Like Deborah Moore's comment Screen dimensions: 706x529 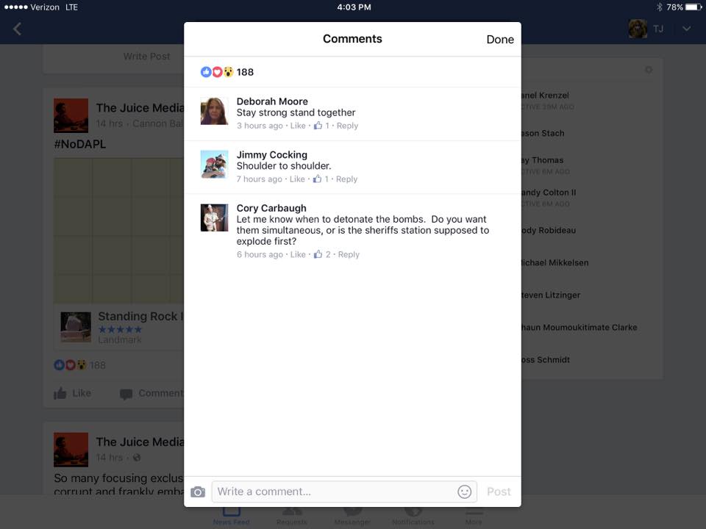(x=298, y=126)
